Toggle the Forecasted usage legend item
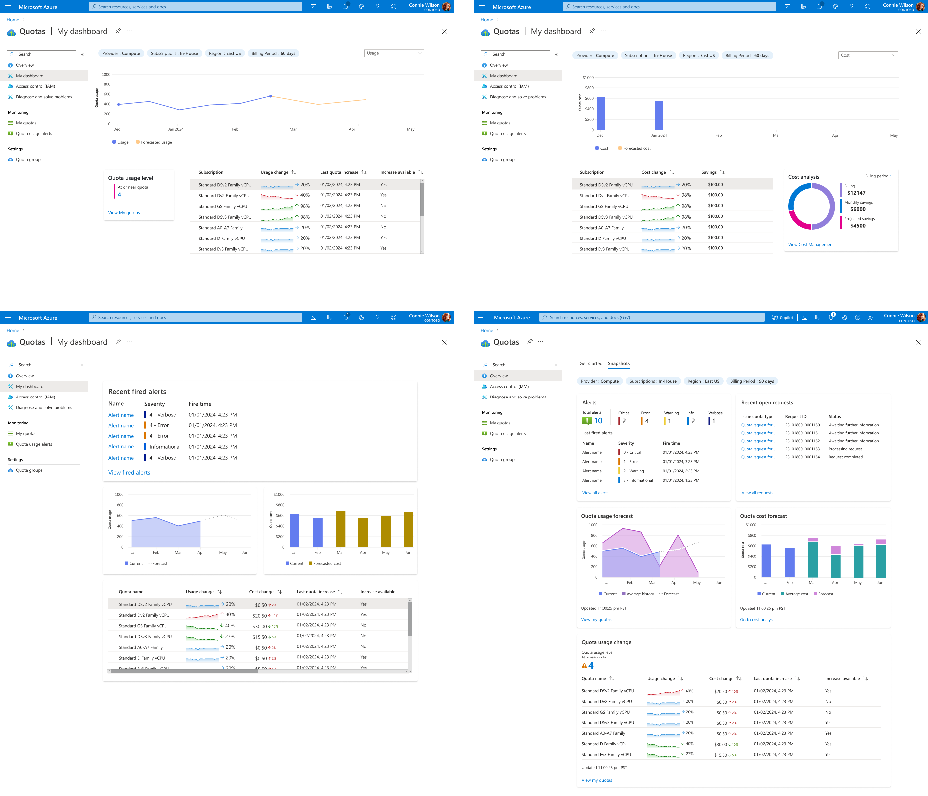Screen dimensions: 928x796 pyautogui.click(x=154, y=142)
